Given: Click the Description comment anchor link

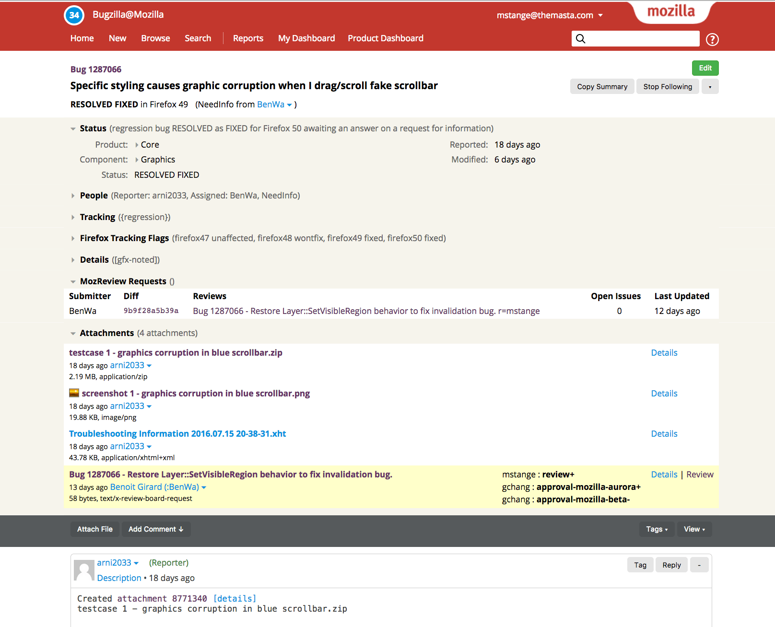Looking at the screenshot, I should point(119,578).
